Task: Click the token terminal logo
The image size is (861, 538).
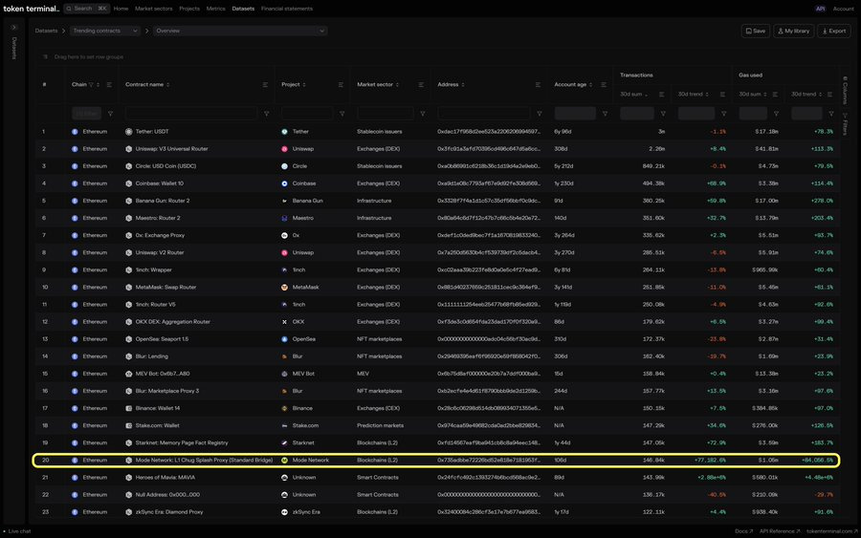Action: [31, 9]
